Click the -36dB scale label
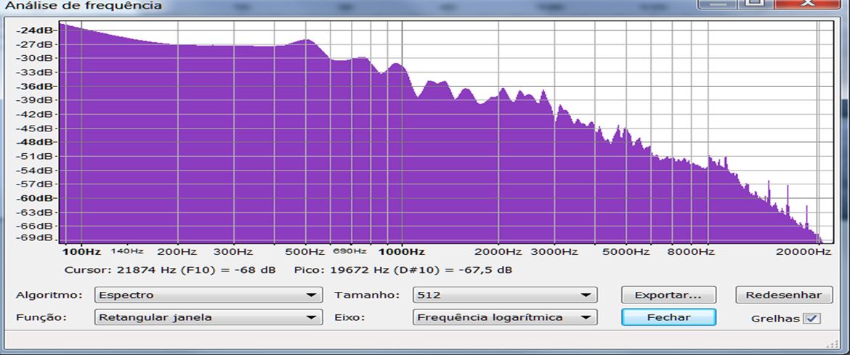Image resolution: width=850 pixels, height=355 pixels. click(33, 86)
